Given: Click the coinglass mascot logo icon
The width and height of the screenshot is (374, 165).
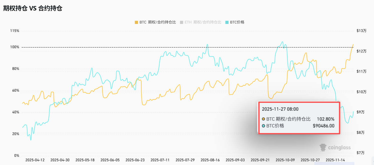Looking at the screenshot, I should point(323,148).
